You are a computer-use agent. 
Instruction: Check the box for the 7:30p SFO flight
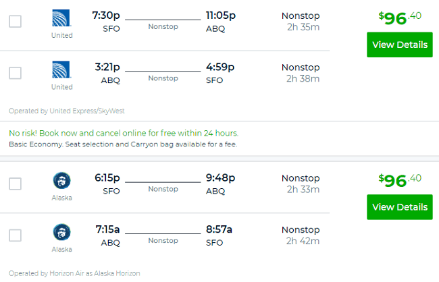pyautogui.click(x=15, y=22)
